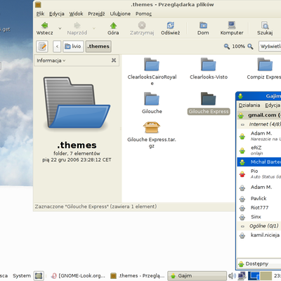Open the Dostępny status dropdown in Gajim

259,264
